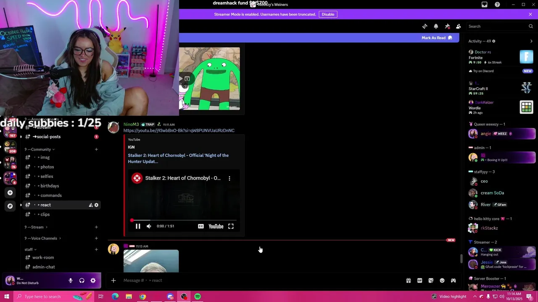
Task: Open Chrome from taskbar
Action: 143,297
